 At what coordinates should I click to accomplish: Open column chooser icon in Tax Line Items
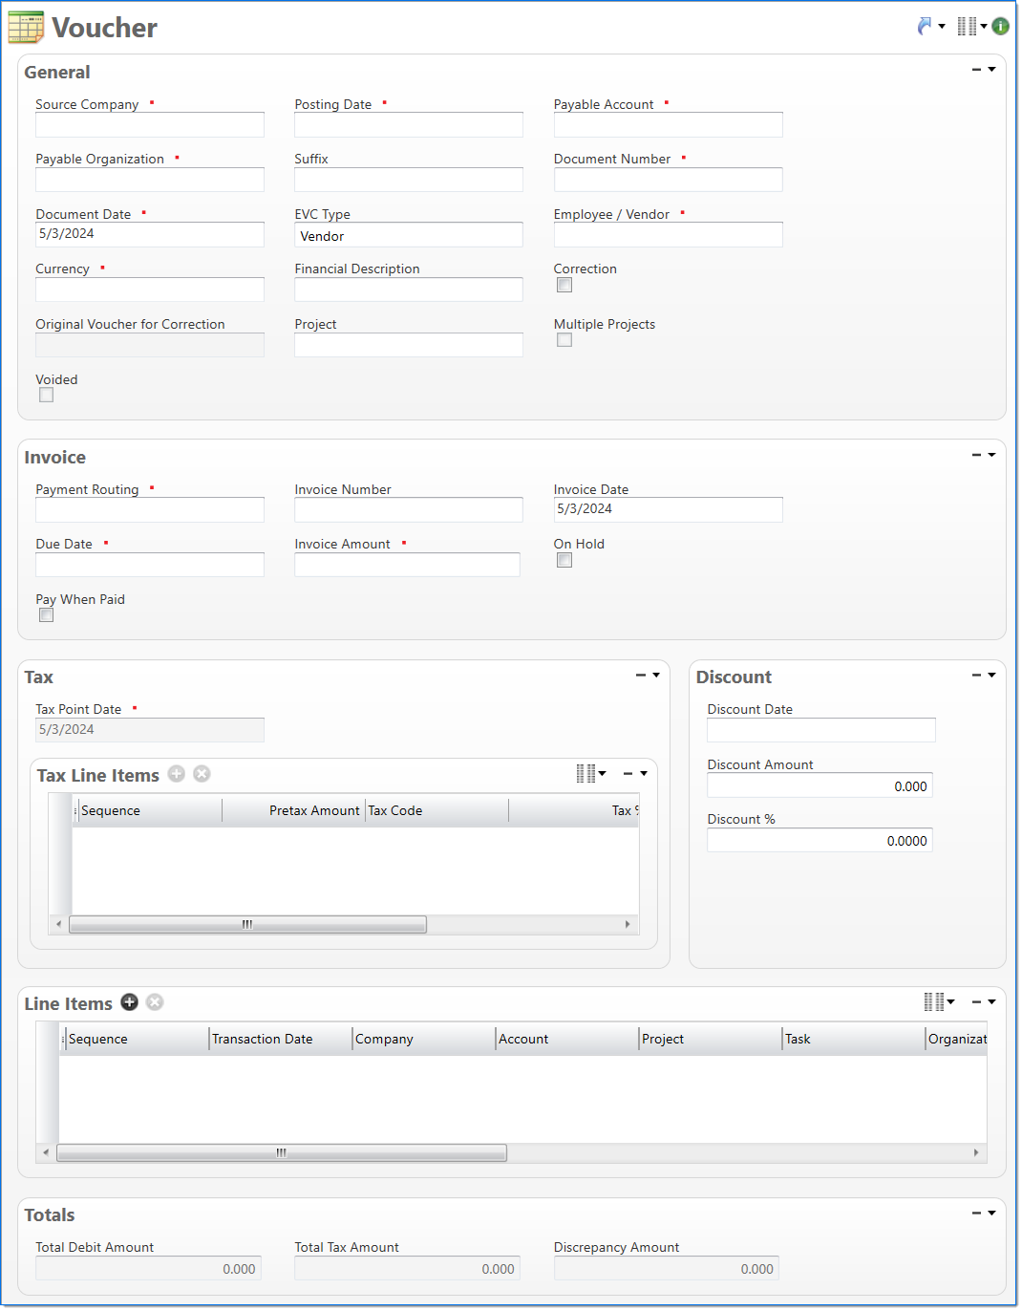586,774
